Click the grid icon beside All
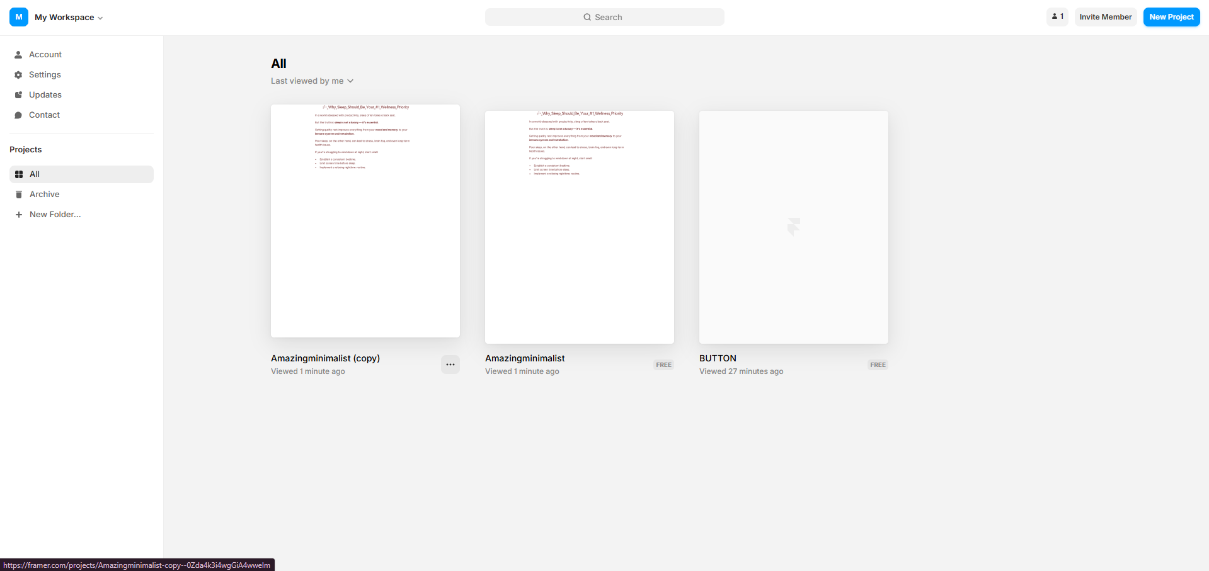Viewport: 1209px width, 571px height. click(x=19, y=174)
